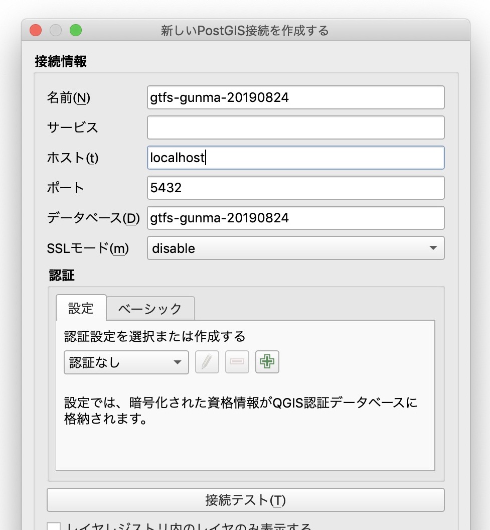This screenshot has height=530, width=490.
Task: Remove the selected authentication configuration
Action: point(237,362)
